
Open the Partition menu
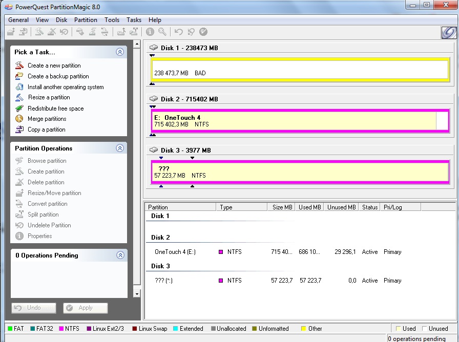coord(86,20)
